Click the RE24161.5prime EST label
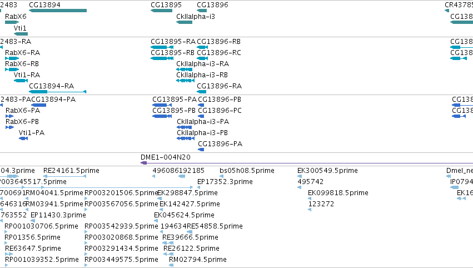Image resolution: width=473 pixels, height=268 pixels. (x=72, y=171)
